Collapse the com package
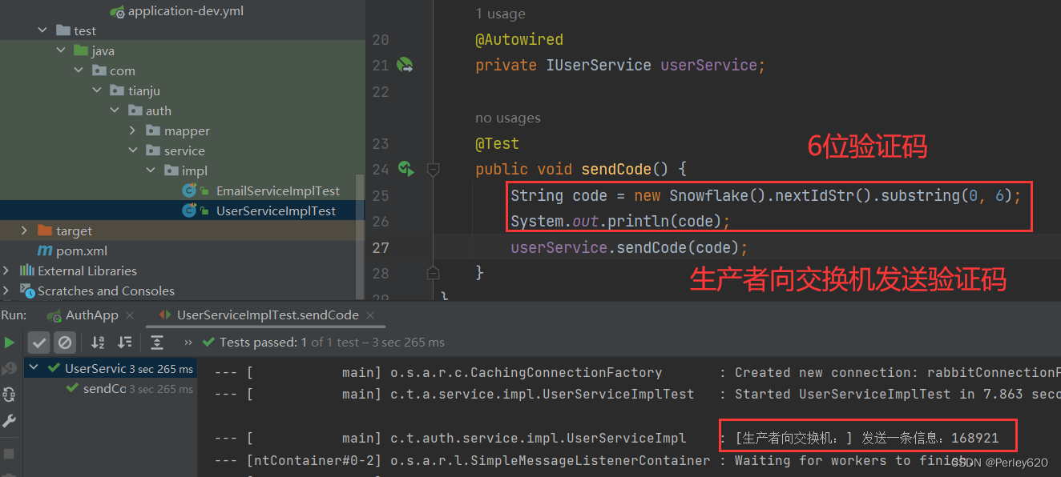The width and height of the screenshot is (1061, 477). click(79, 71)
